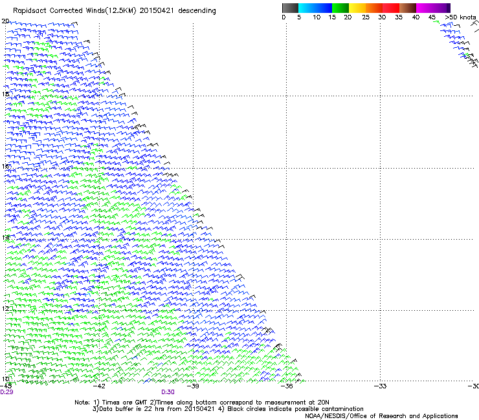
Task: Click the red 30–35 knots legend segment
Action: click(391, 8)
